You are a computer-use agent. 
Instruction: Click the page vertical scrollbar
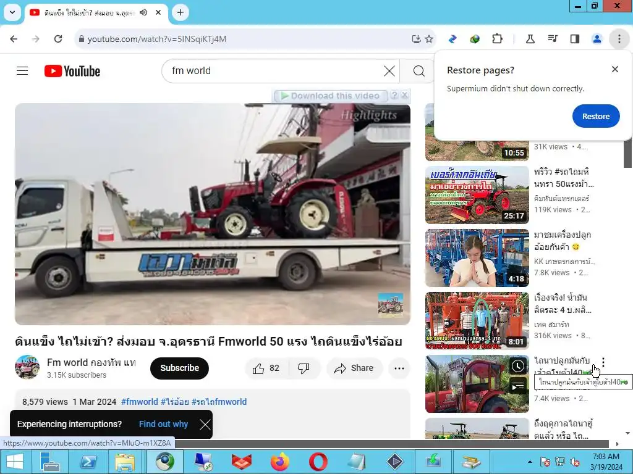[628, 153]
